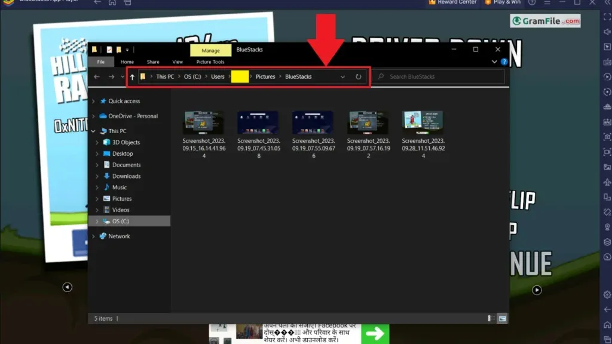This screenshot has width=612, height=344.
Task: Expand the ribbon with chevron
Action: pyautogui.click(x=494, y=62)
